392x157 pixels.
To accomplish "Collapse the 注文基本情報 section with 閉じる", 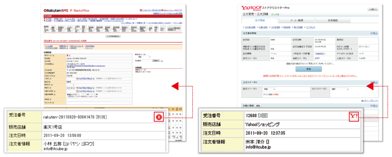I will point(374,33).
